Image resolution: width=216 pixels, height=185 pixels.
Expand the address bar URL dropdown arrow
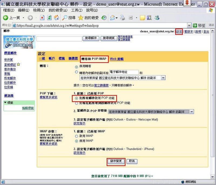click(x=189, y=25)
